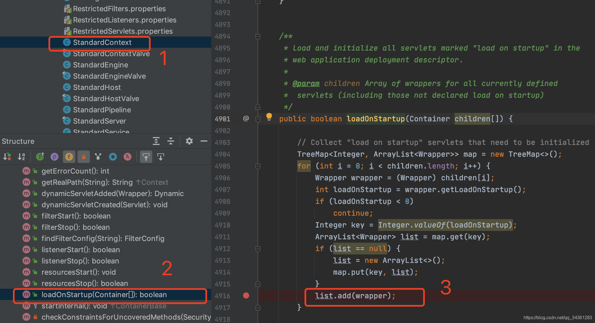Jump to filterStop() method
Viewport: 595px width, 323px height.
[76, 227]
